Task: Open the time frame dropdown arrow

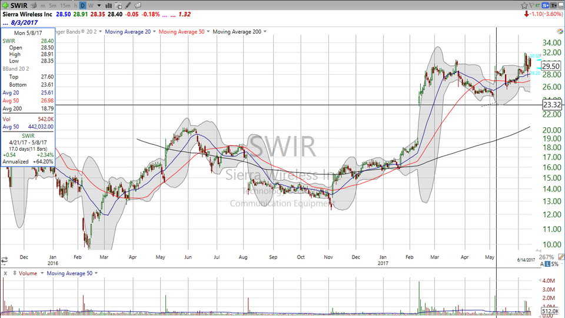Action: [x=99, y=6]
